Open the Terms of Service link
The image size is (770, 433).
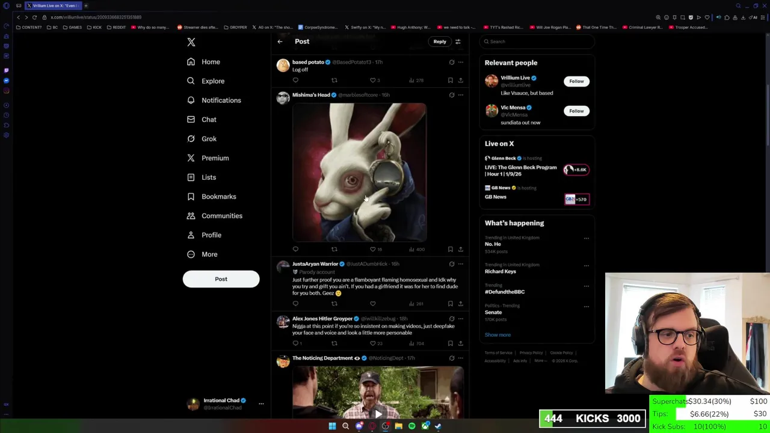click(499, 353)
